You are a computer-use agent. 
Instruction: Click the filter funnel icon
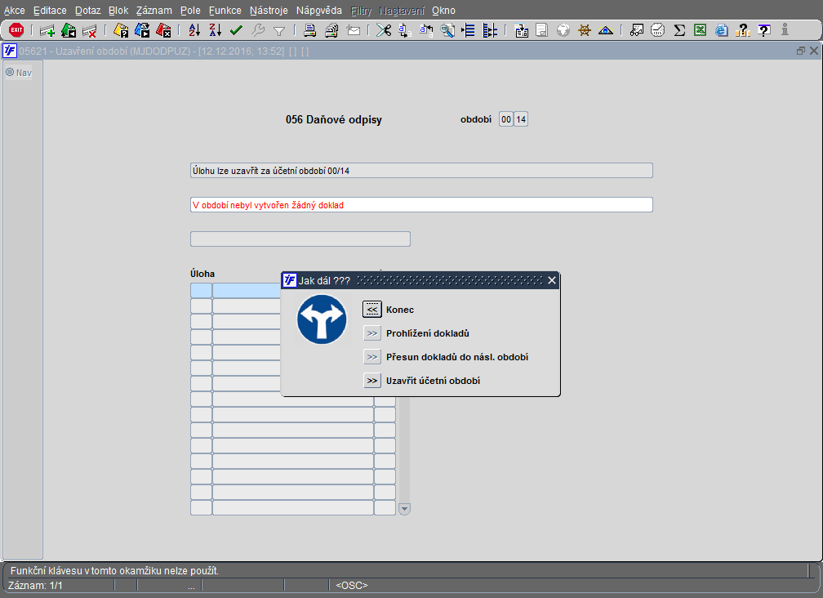click(279, 31)
